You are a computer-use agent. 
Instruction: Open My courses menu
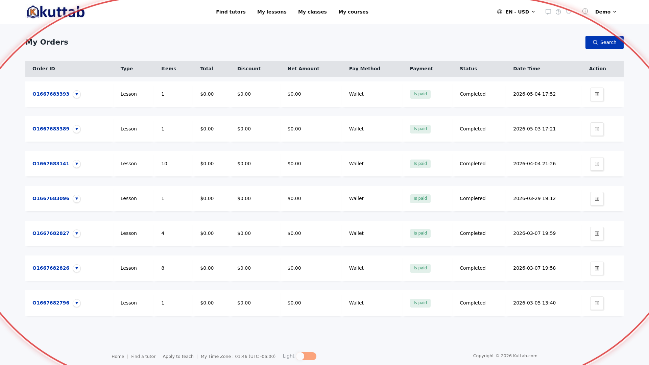[353, 12]
